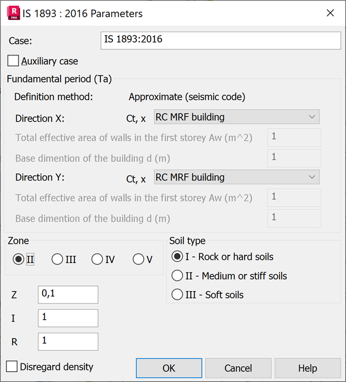346x382 pixels.
Task: Click the Cancel button
Action: coord(238,368)
